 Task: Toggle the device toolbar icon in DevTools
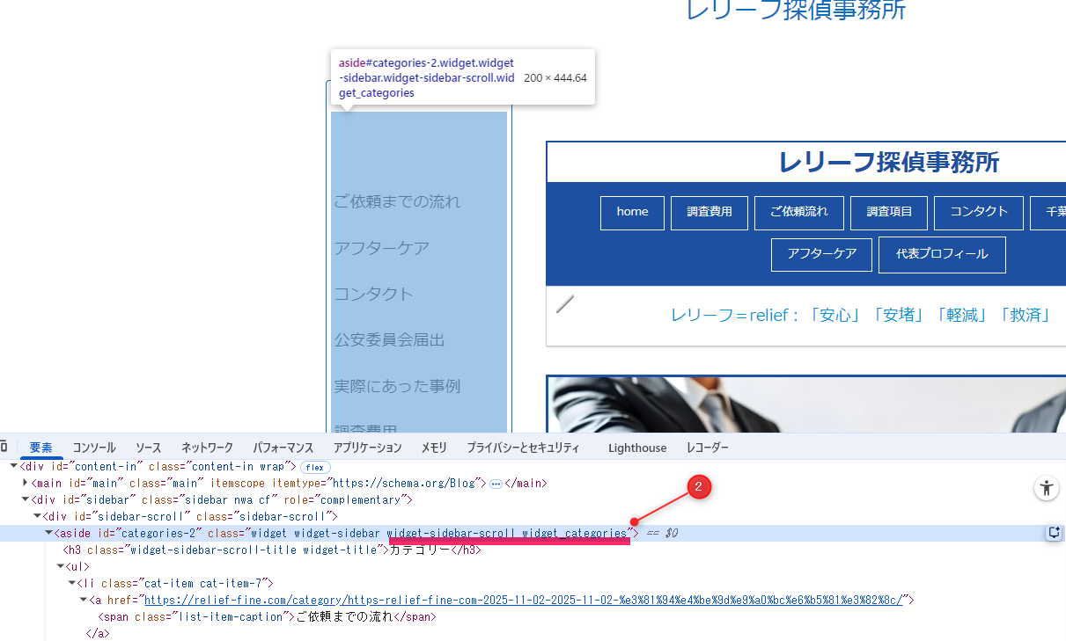[x=4, y=448]
